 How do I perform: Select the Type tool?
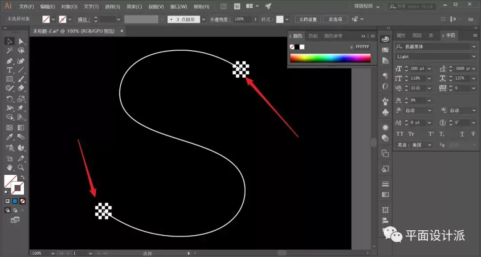tap(9, 70)
